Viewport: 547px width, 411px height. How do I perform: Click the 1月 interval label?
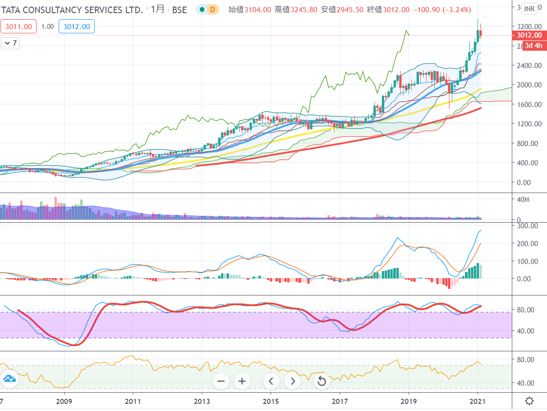[x=158, y=9]
